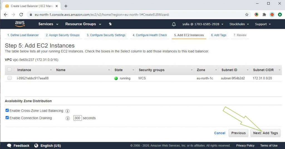
Task: Go to step 2. Assign Security Groups
Action: 63,35
